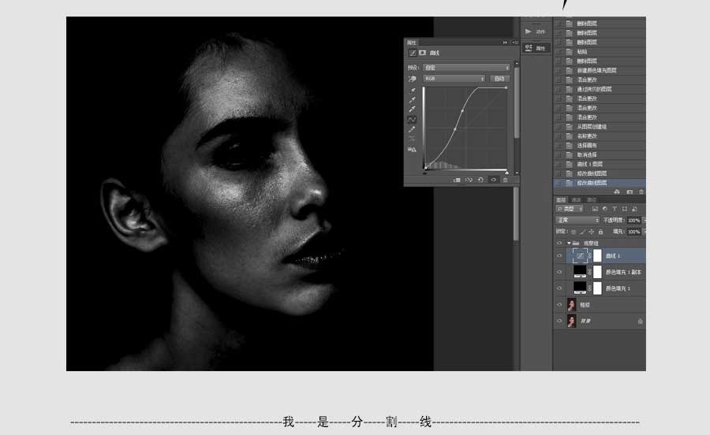Hide the 曲线 1 layer

coord(560,256)
